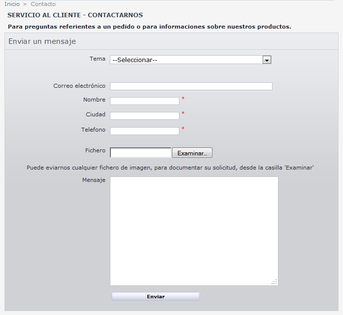Submit the form with Enviar button
343x315 pixels.
tap(156, 296)
